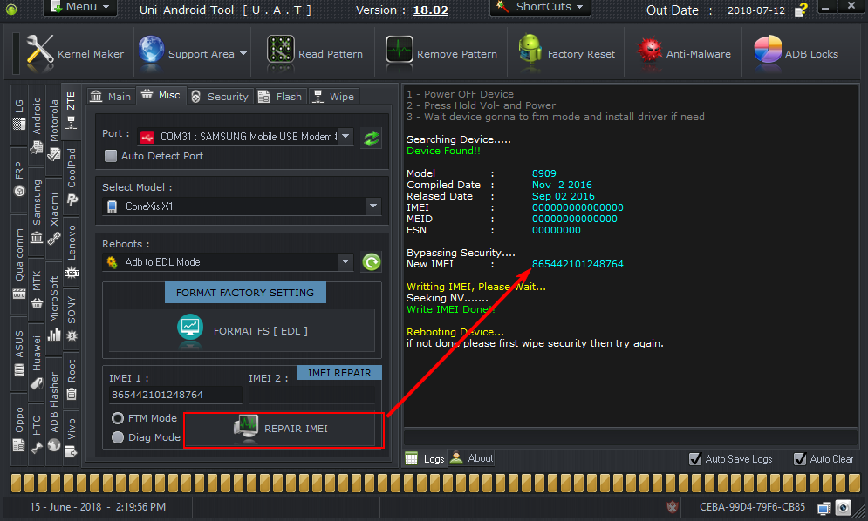Open the LG vertical tab
This screenshot has height=521, width=868.
point(19,115)
